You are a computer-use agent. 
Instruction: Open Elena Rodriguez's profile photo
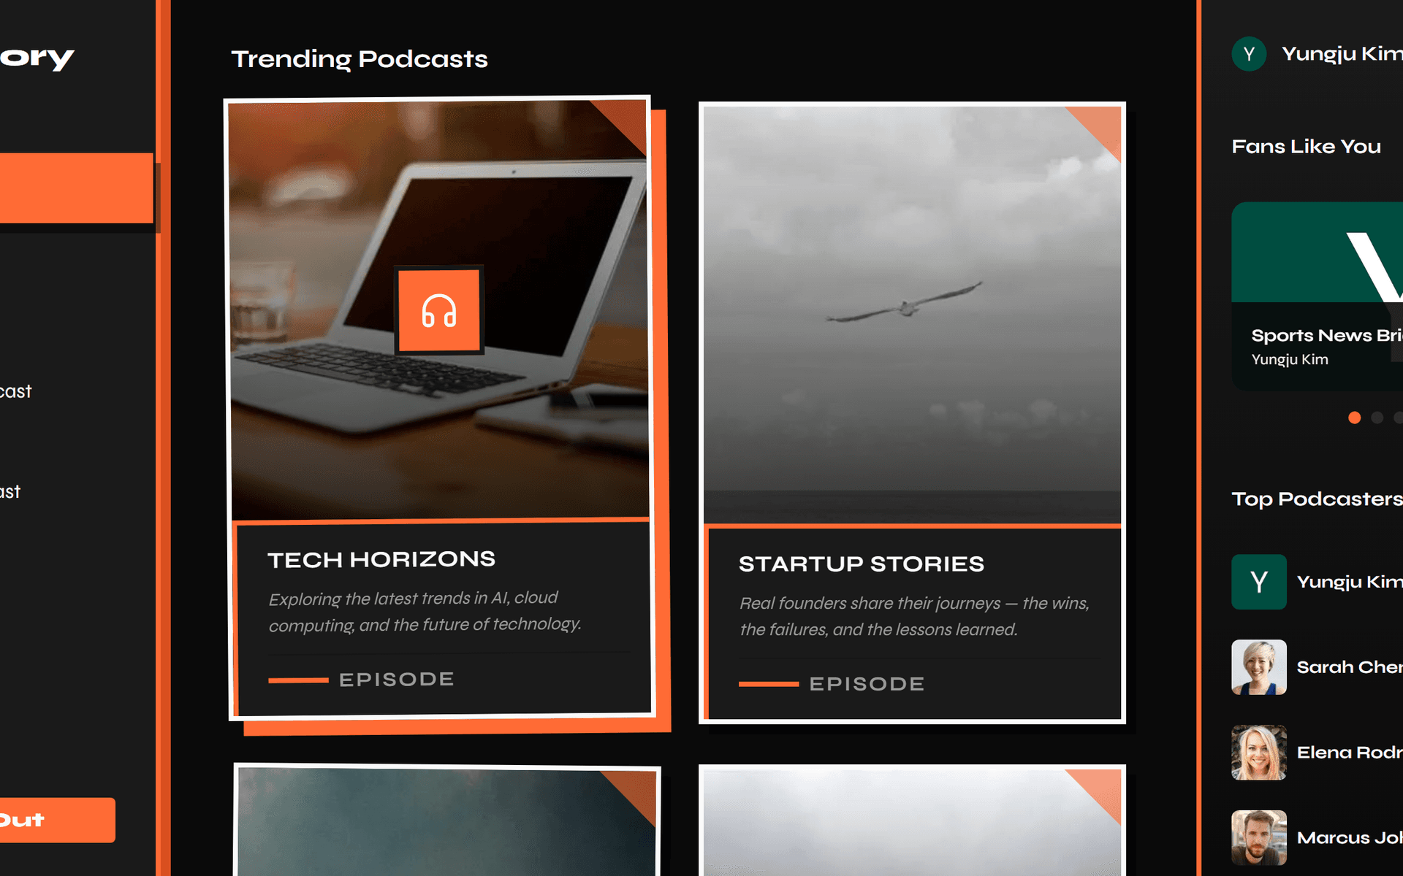point(1258,753)
